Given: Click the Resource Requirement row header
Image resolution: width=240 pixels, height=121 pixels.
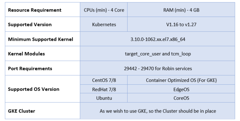Looking at the screenshot, I should tap(42, 10).
